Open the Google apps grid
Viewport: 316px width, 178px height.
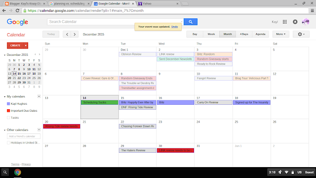[284, 22]
